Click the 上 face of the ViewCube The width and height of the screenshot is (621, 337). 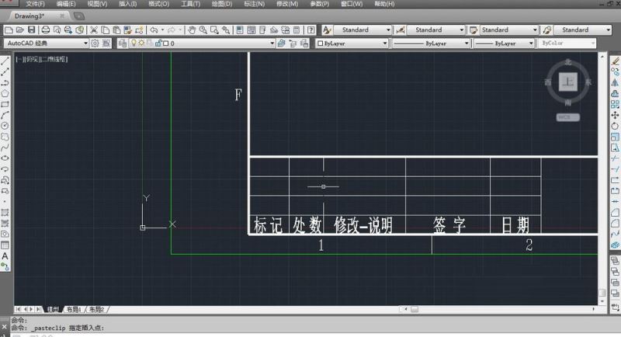(x=568, y=82)
